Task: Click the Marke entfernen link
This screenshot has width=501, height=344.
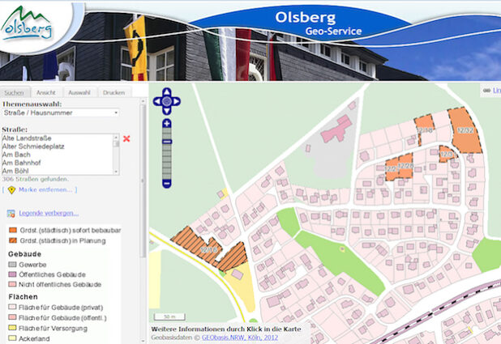Action: point(46,190)
